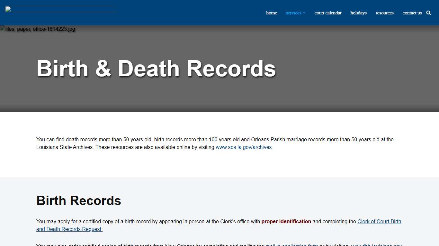The width and height of the screenshot is (439, 246).
Task: Open the Clerk of Court Birth Records Request link
Action: click(379, 221)
